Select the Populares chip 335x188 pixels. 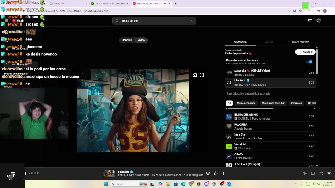(296, 103)
